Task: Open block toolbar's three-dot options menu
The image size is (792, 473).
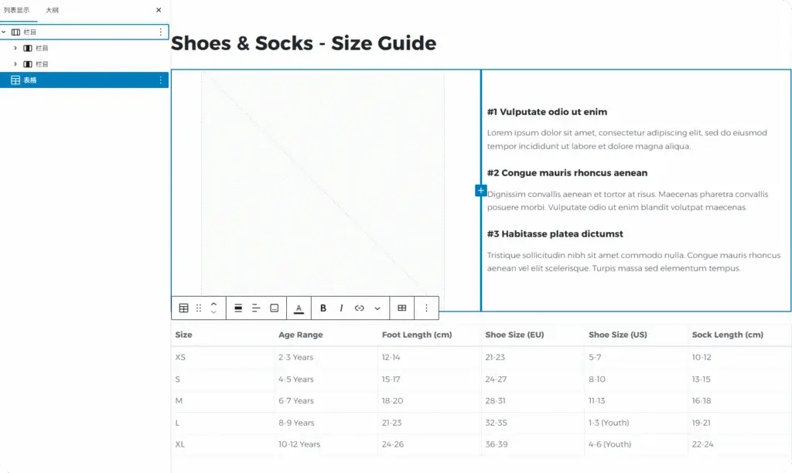Action: (x=427, y=308)
